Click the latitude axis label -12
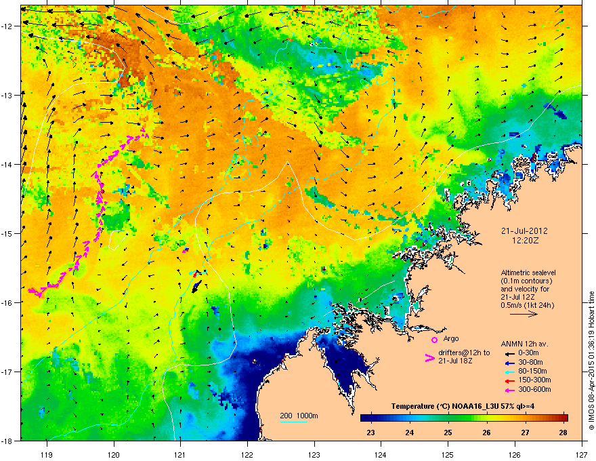This screenshot has height=461, width=596. point(7,26)
